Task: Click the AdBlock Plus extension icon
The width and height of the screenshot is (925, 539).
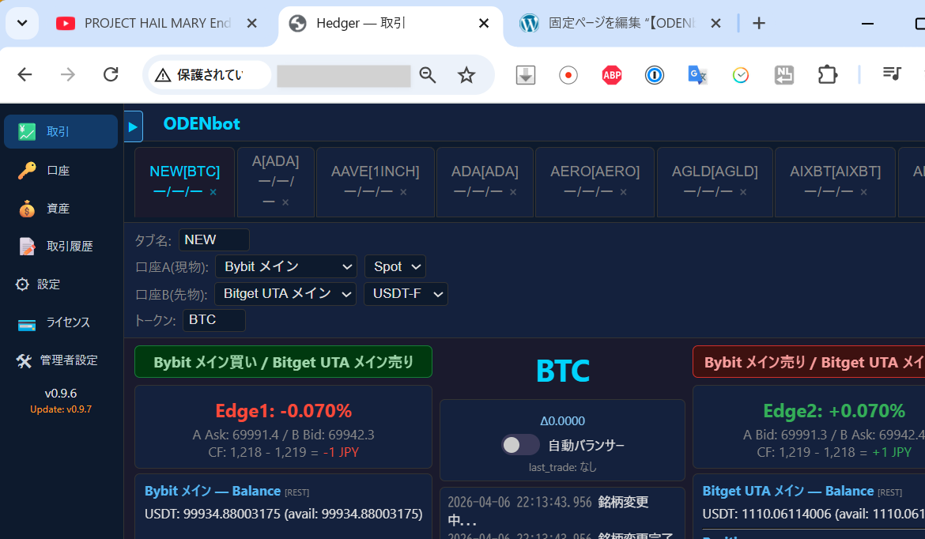Action: coord(611,75)
